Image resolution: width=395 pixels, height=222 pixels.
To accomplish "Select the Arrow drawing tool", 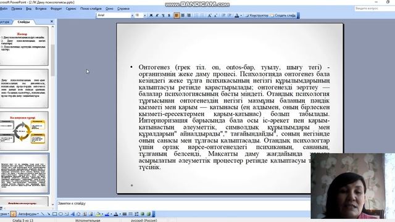I will (x=48, y=214).
